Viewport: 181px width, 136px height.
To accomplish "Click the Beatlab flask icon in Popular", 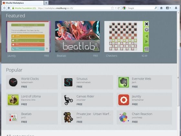I will [13, 117].
